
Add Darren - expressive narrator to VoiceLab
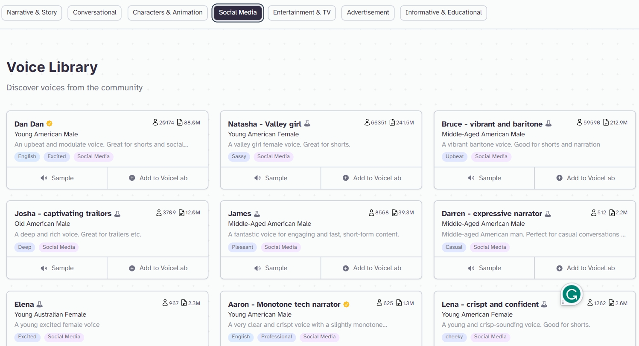(x=585, y=268)
